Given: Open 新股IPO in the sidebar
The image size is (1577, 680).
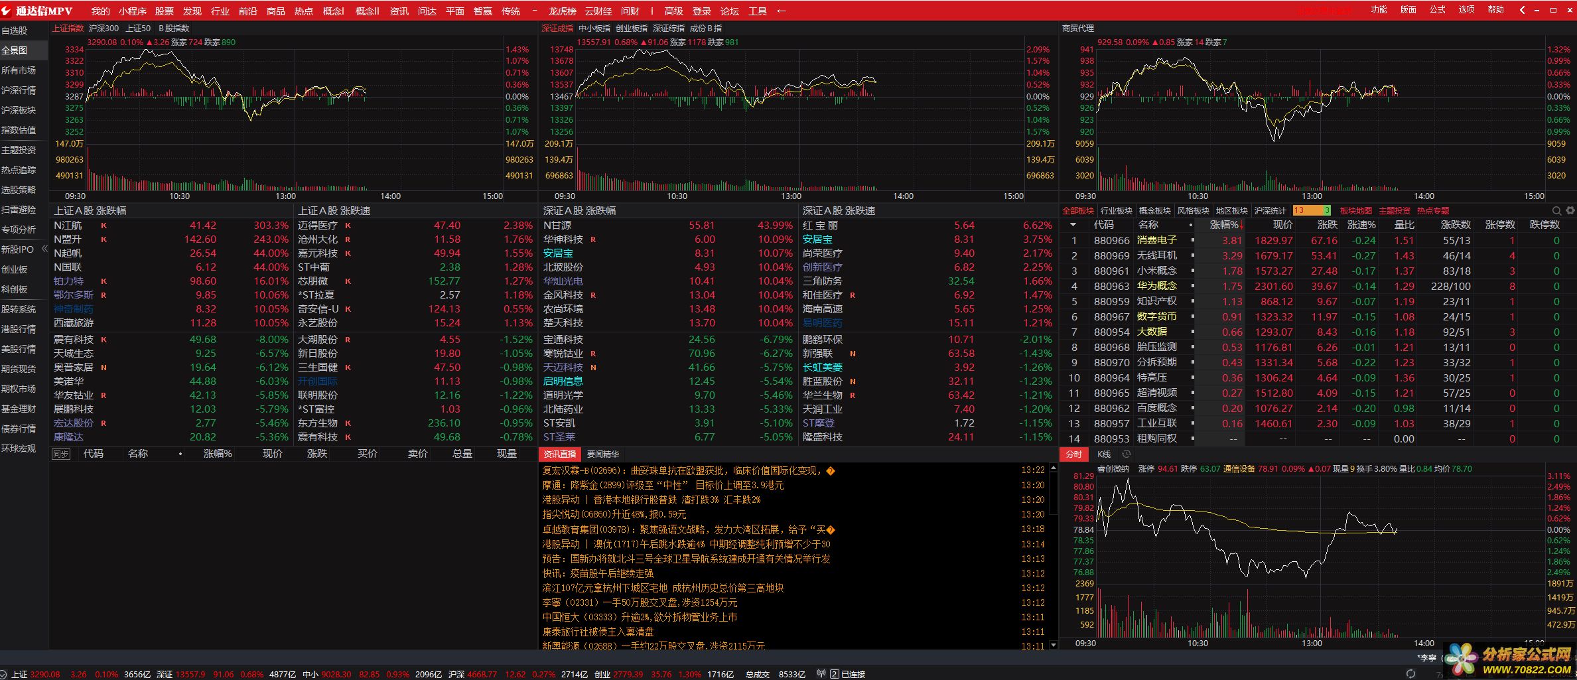Looking at the screenshot, I should (x=17, y=249).
